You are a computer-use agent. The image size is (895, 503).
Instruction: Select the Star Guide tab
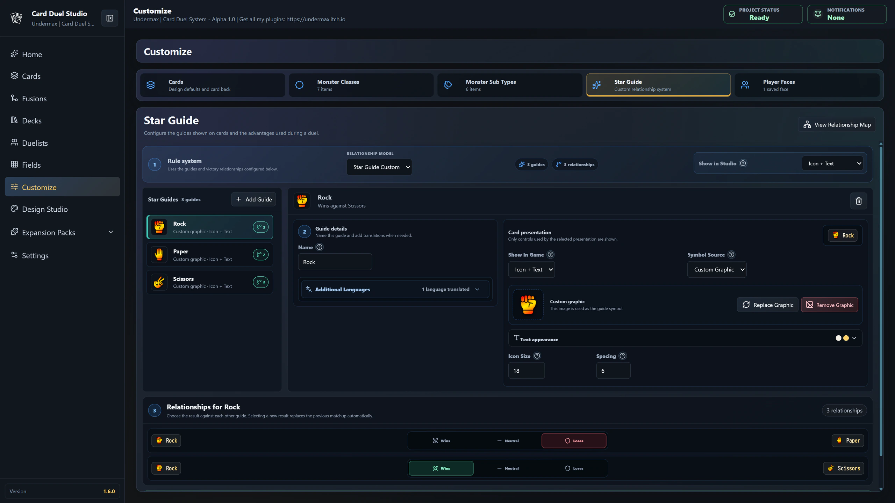coord(658,85)
